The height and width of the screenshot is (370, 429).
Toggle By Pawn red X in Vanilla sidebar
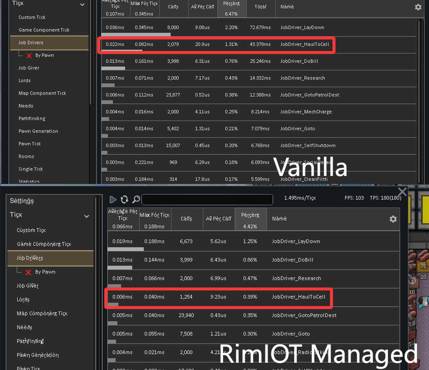click(x=29, y=55)
